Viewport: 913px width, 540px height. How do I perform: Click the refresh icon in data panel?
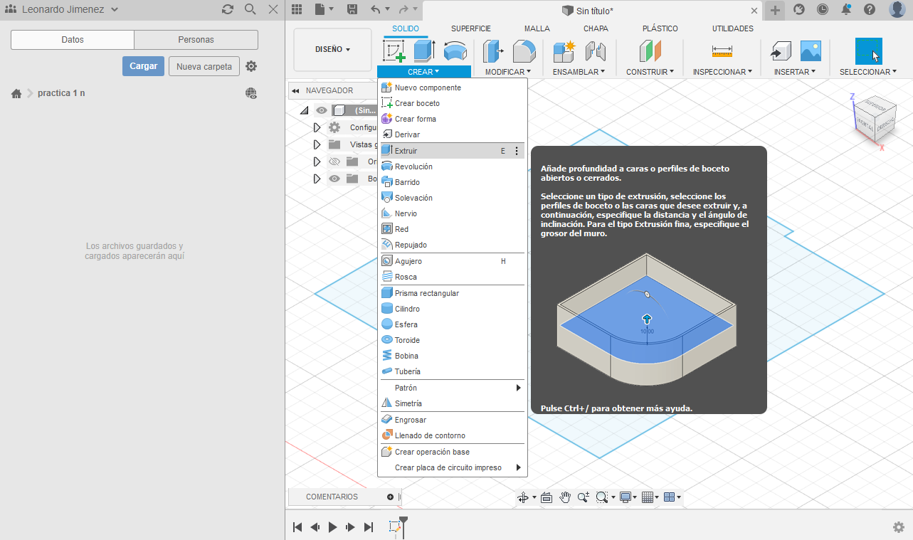[227, 10]
